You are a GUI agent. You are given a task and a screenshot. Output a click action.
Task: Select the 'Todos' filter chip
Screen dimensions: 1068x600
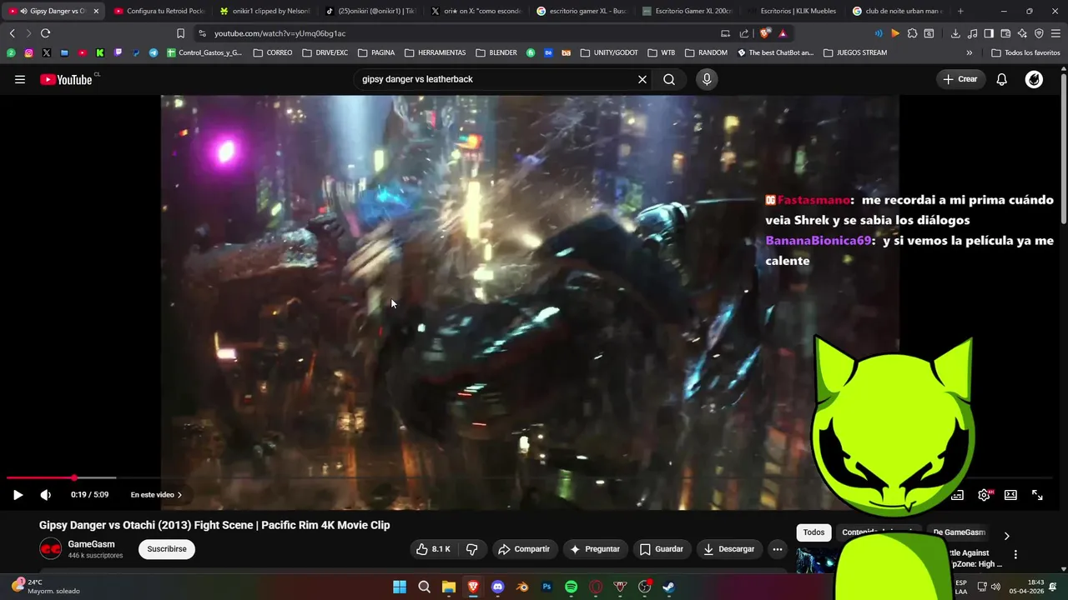pyautogui.click(x=814, y=532)
